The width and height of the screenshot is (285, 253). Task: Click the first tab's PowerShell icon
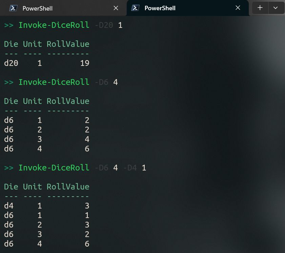pos(13,8)
